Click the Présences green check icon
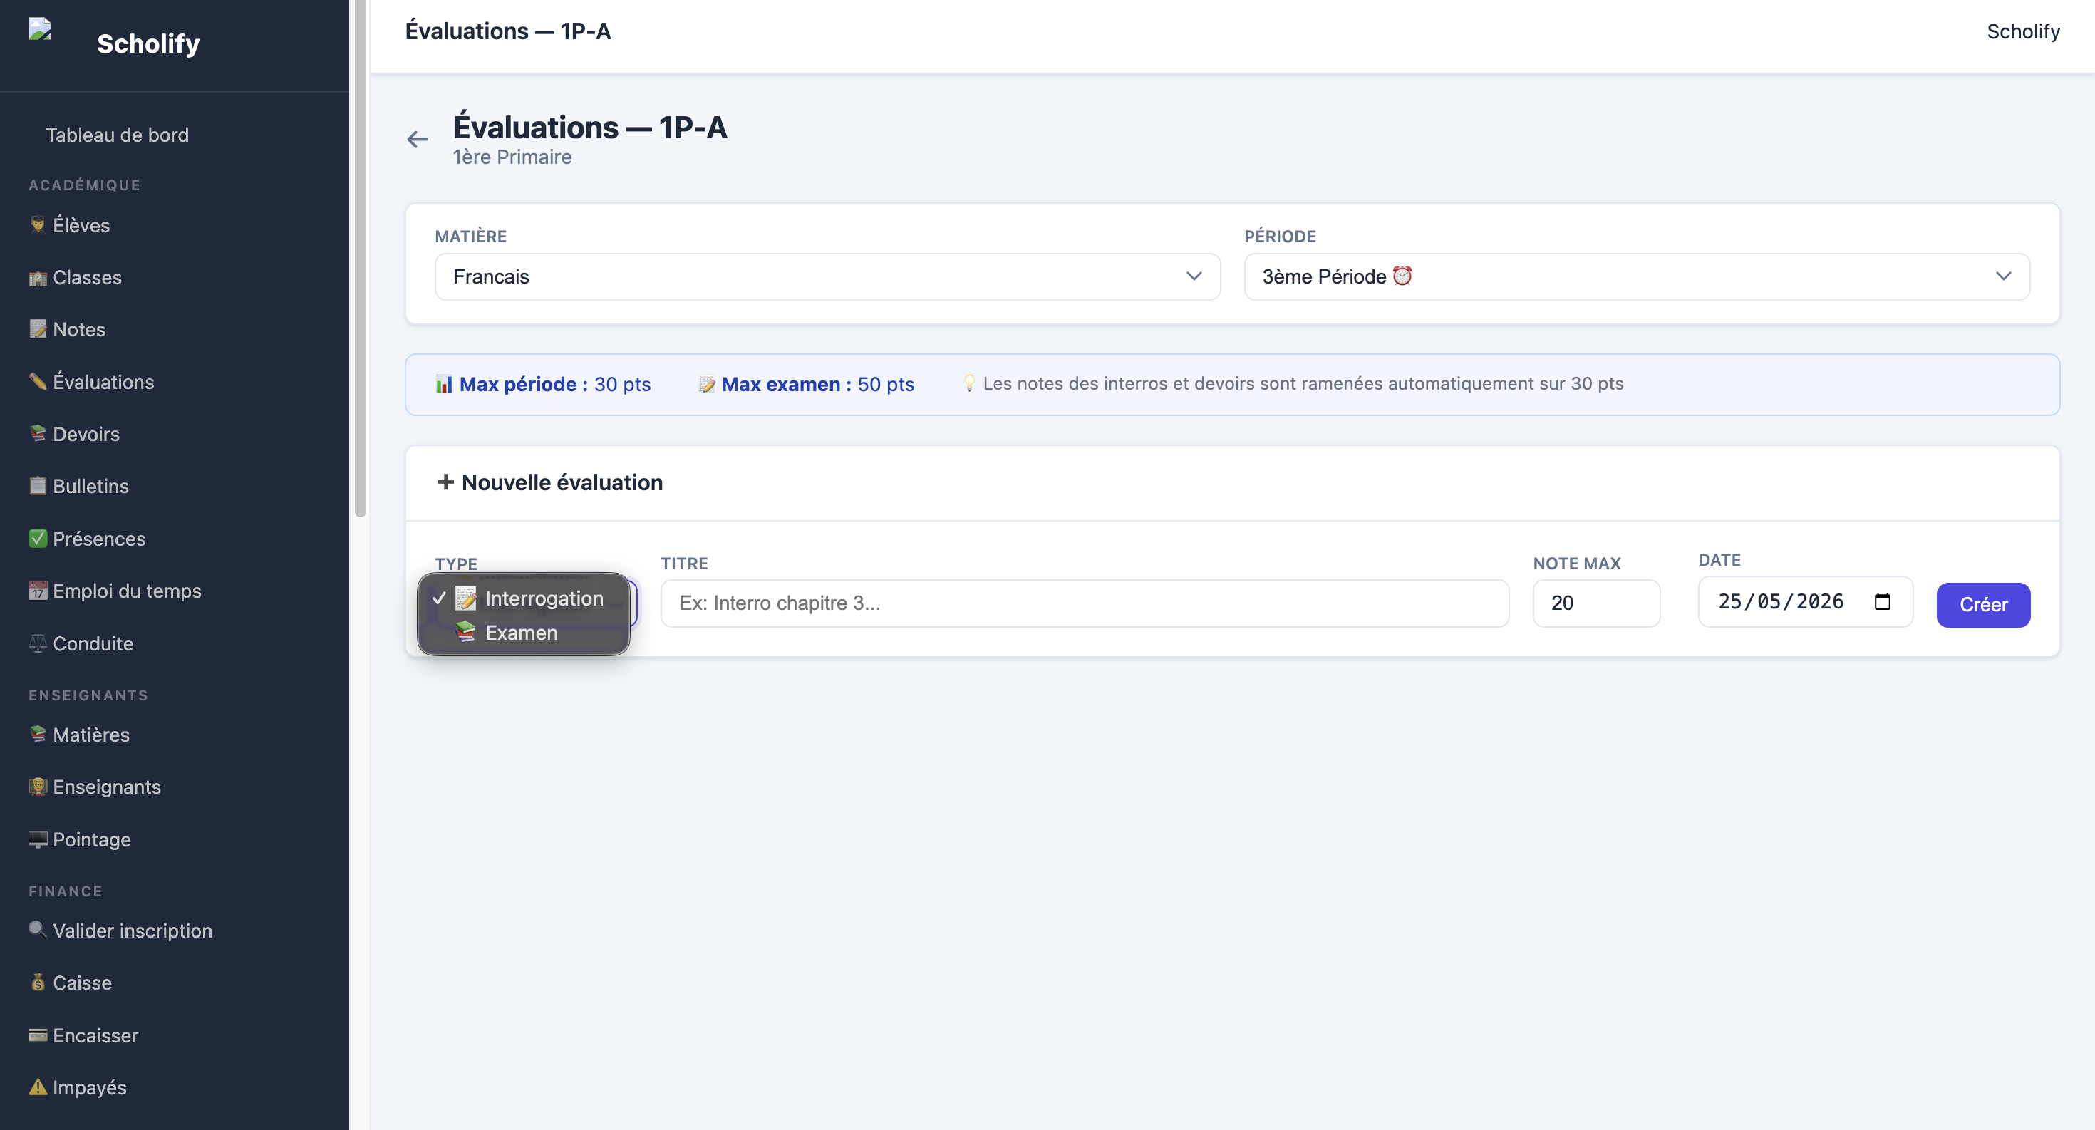The width and height of the screenshot is (2095, 1130). tap(37, 538)
